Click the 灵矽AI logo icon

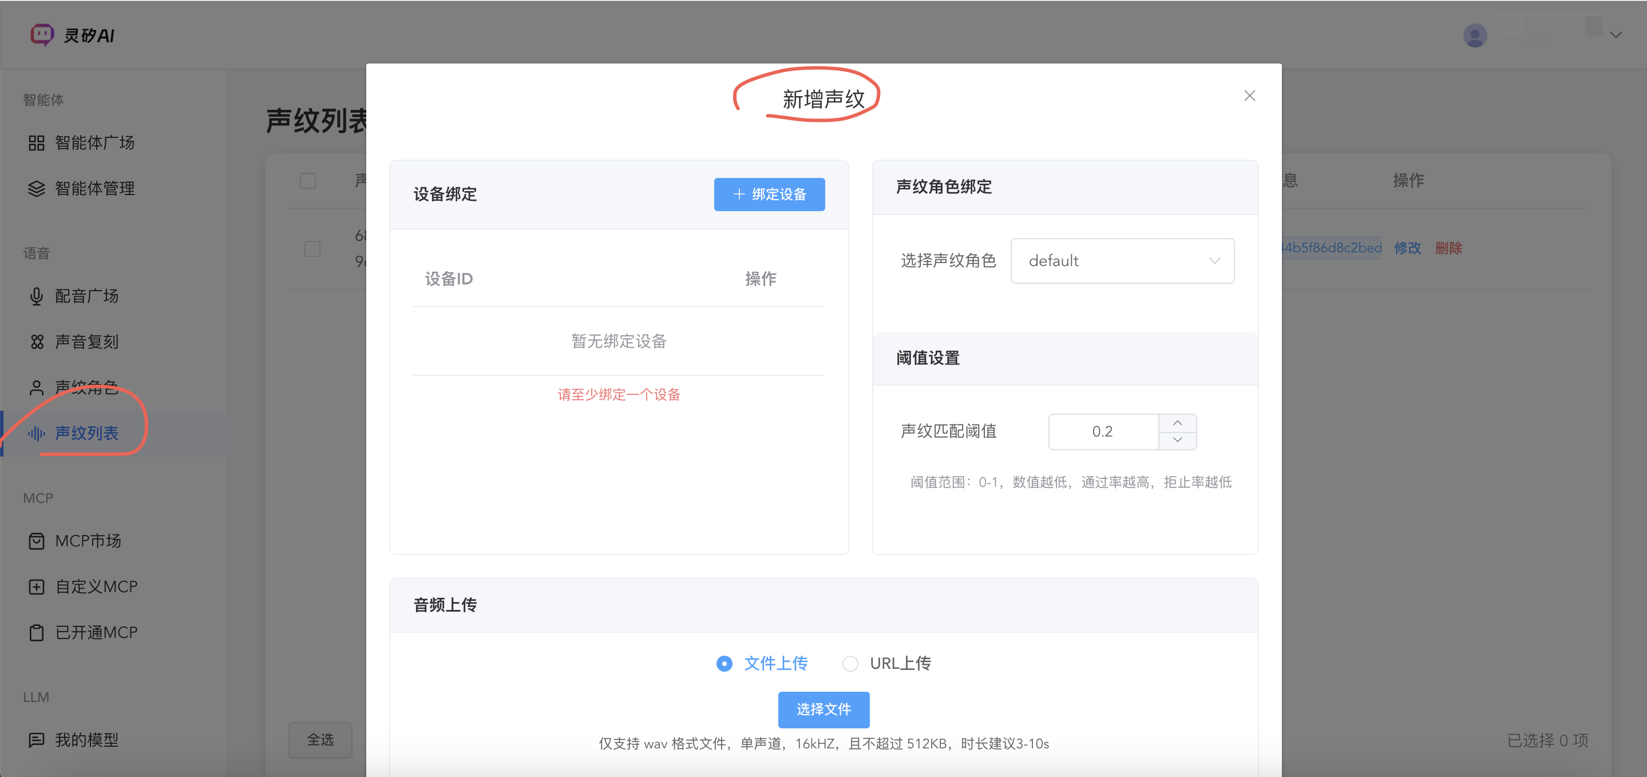(x=42, y=34)
